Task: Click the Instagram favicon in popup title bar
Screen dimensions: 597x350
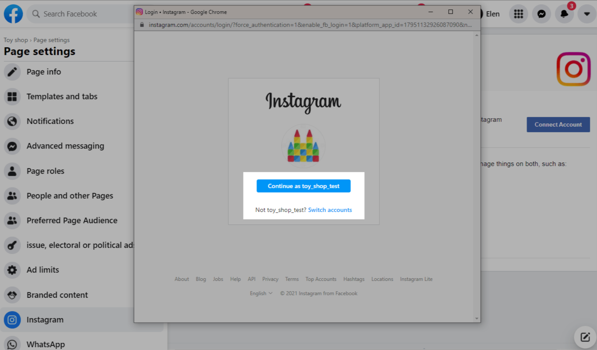Action: 139,12
